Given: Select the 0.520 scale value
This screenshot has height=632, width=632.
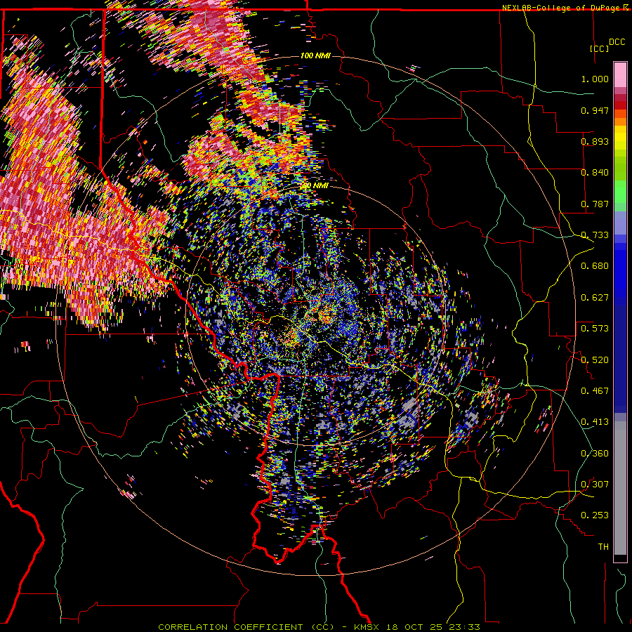Looking at the screenshot, I should tap(595, 360).
